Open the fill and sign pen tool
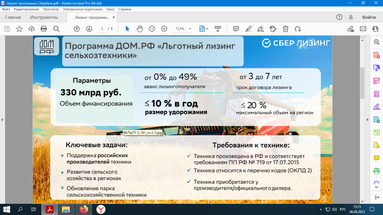383x215 pixels. tap(261, 29)
